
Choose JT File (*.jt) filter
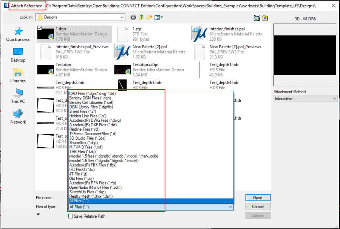coord(151,174)
